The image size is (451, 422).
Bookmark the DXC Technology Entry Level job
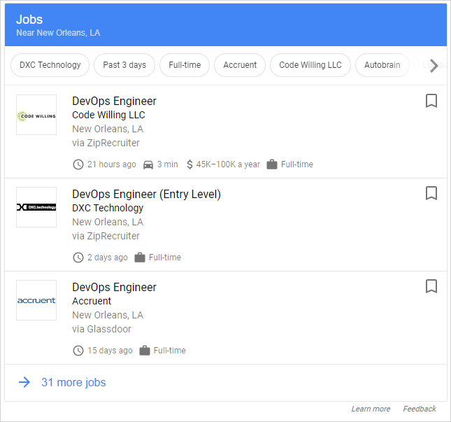(431, 193)
